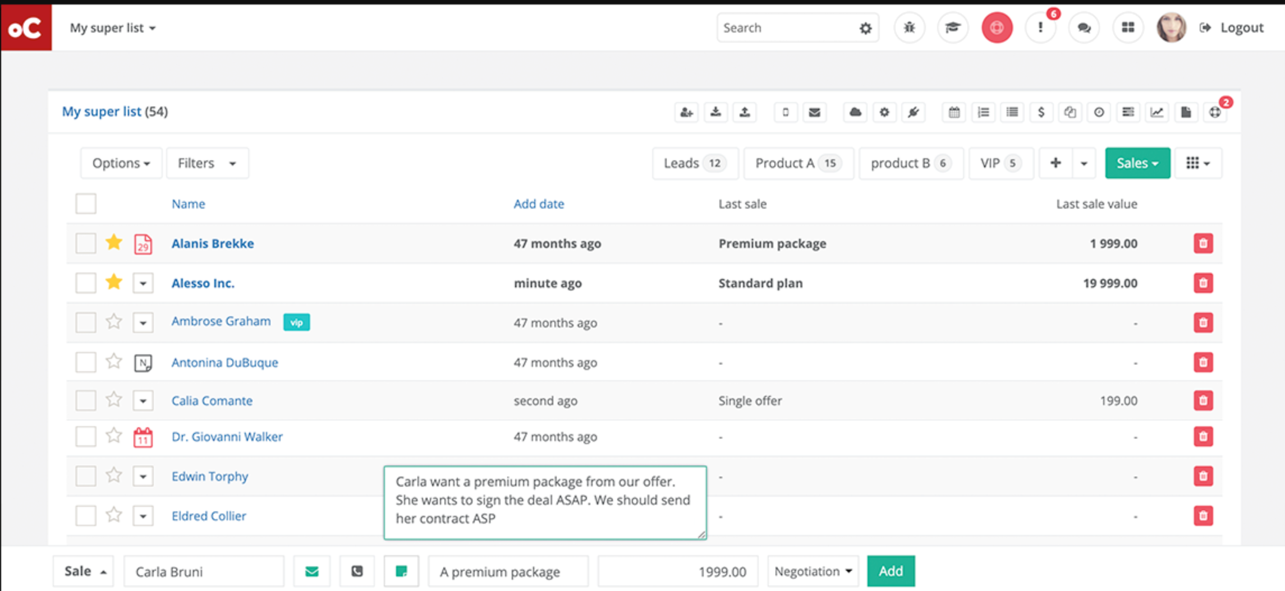Toggle the star for Ambrose Graham

point(114,322)
